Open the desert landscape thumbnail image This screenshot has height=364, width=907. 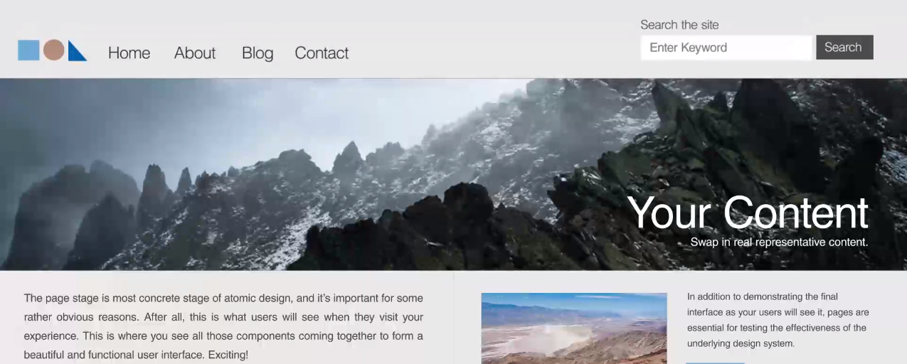(x=573, y=328)
